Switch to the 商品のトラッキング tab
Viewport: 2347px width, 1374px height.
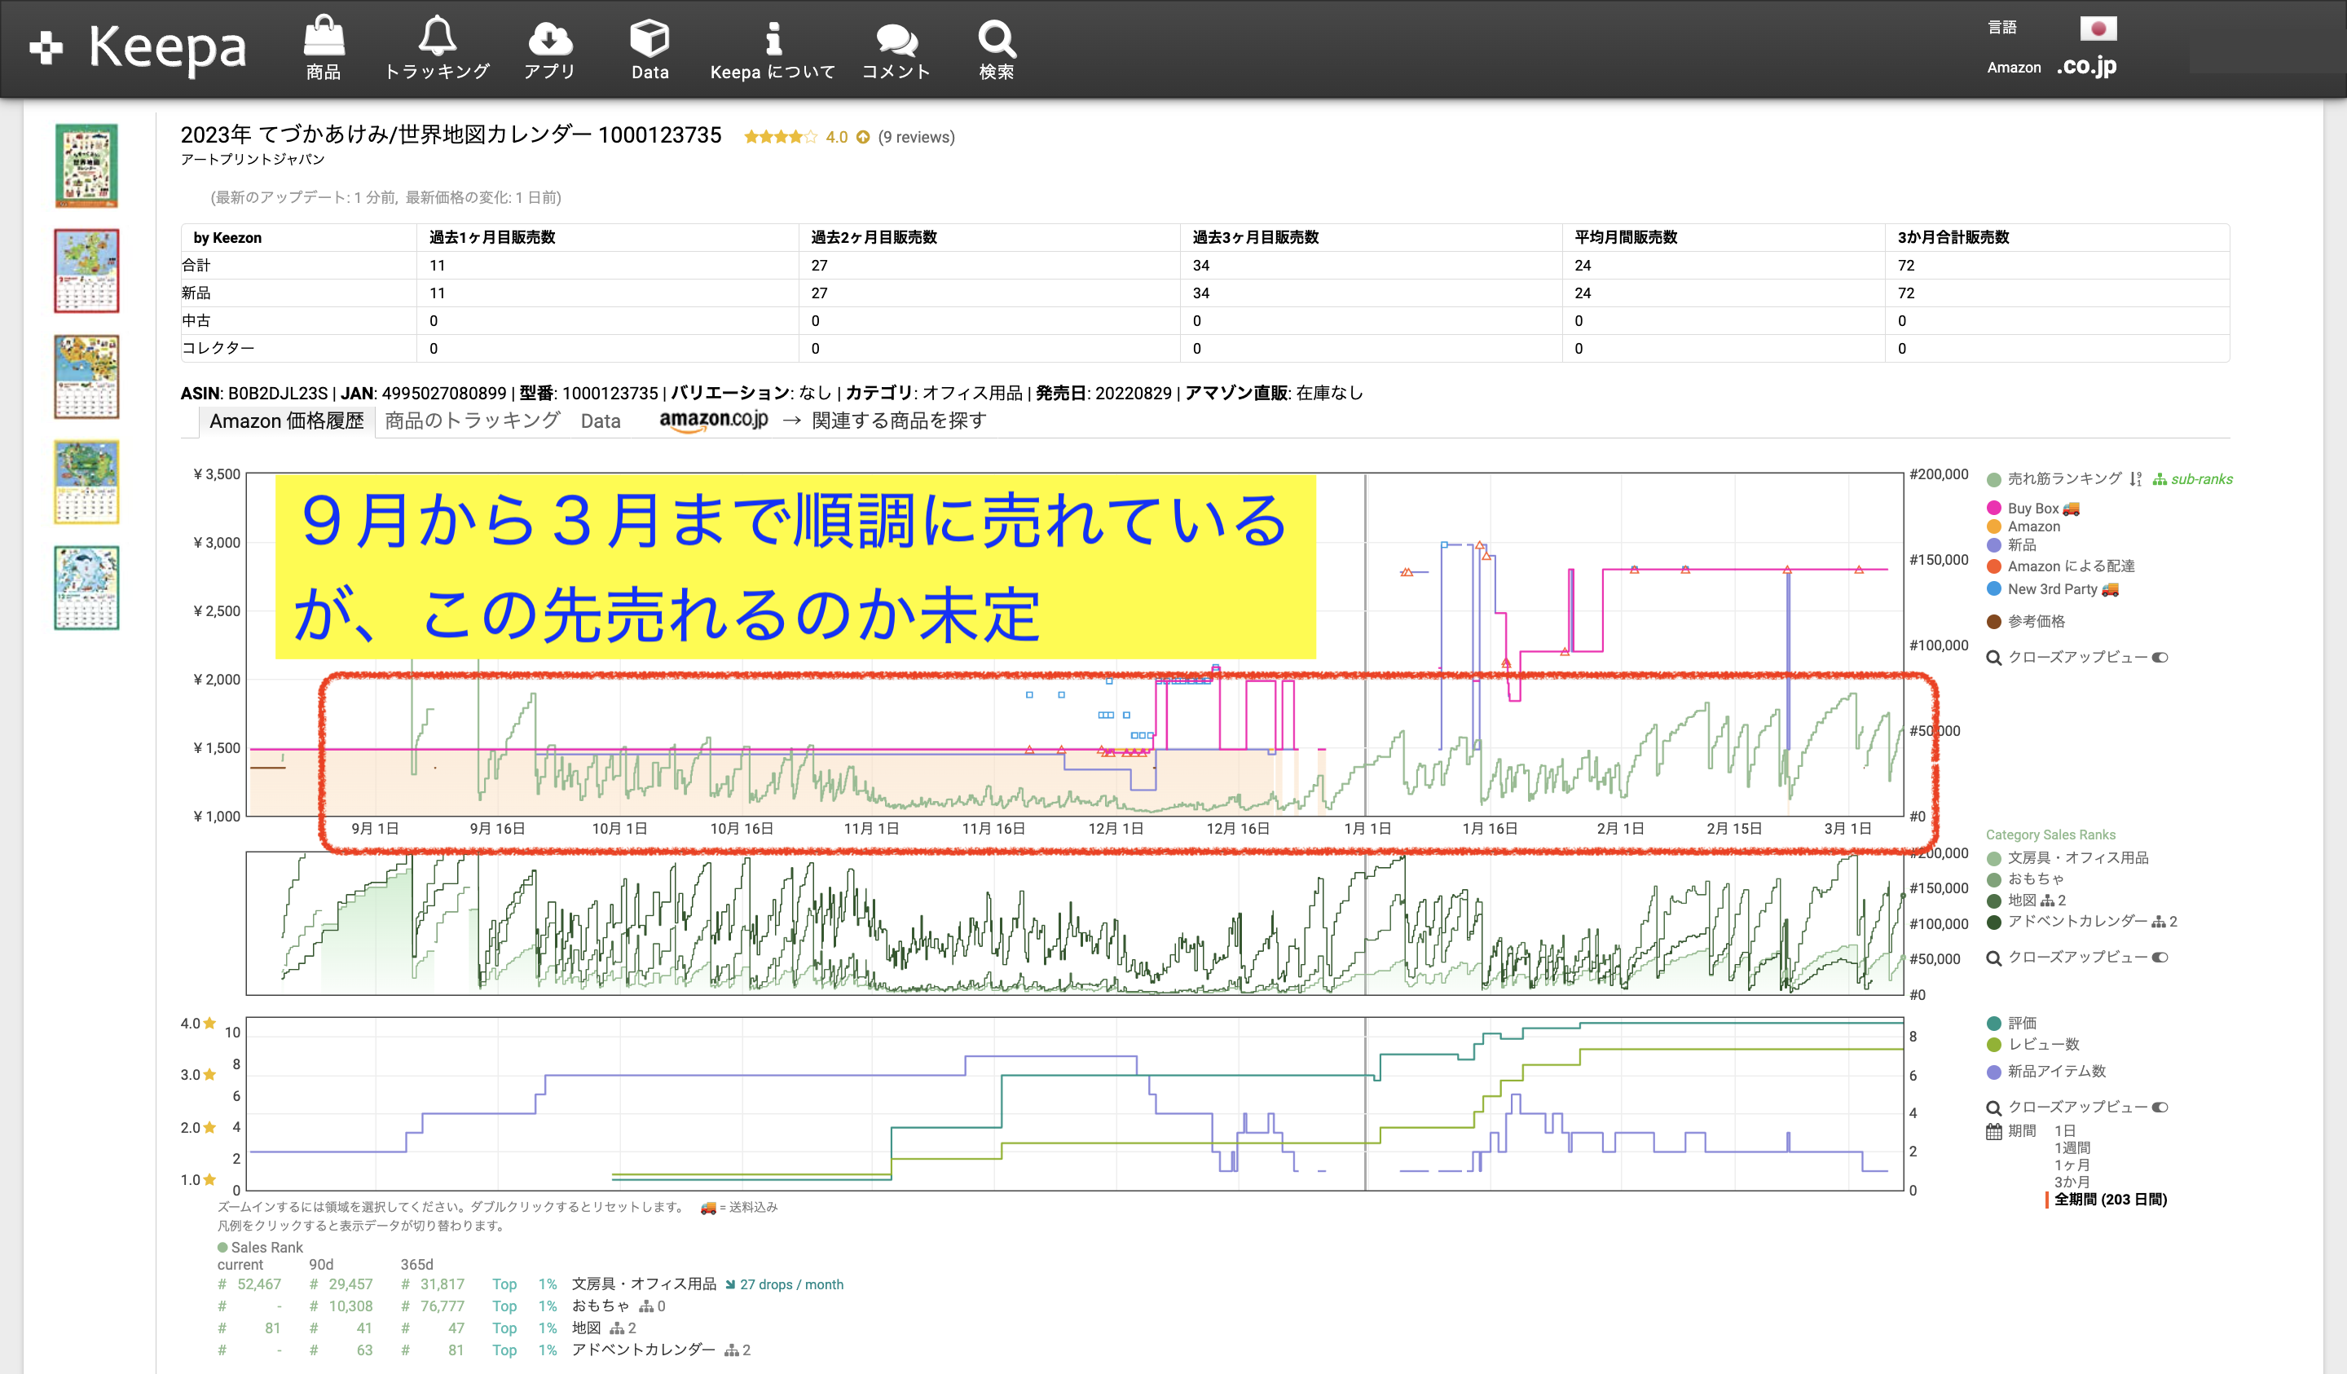click(472, 421)
